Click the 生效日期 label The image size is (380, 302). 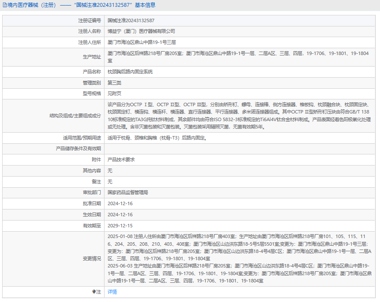coord(92,215)
